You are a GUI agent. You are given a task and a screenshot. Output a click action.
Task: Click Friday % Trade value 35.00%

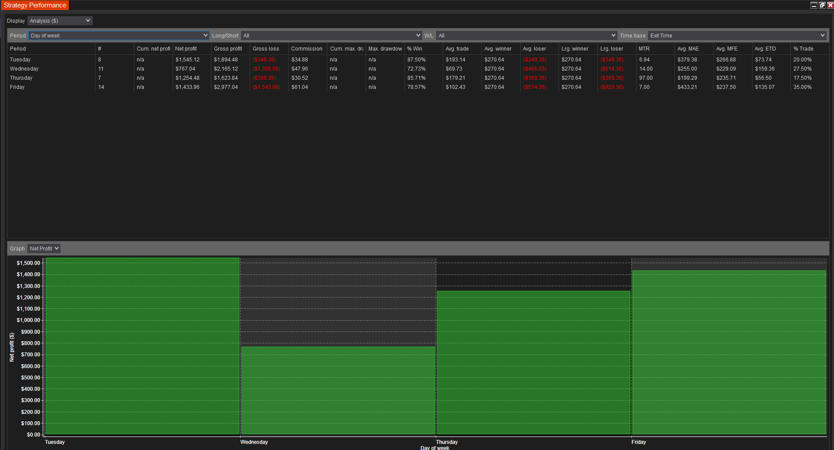802,87
